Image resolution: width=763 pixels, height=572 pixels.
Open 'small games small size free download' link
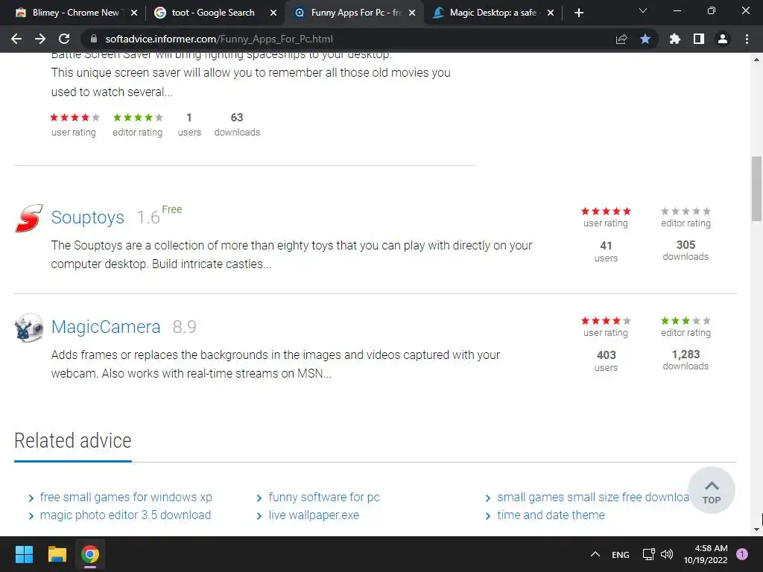click(593, 497)
